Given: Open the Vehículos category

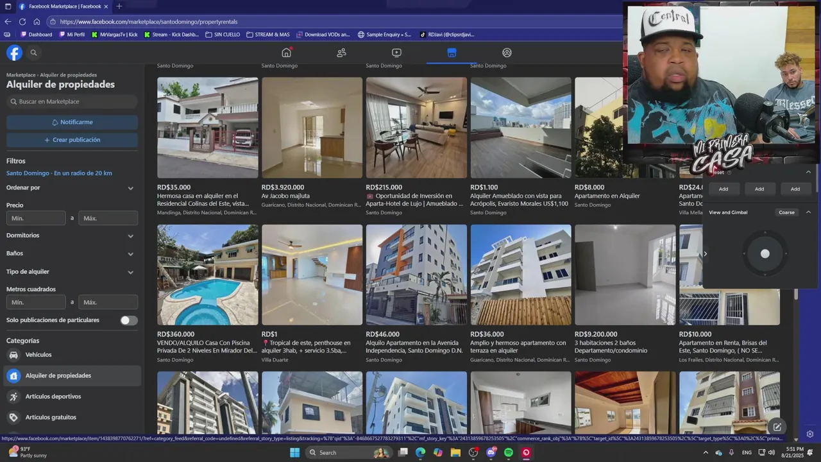Looking at the screenshot, I should tap(72, 355).
